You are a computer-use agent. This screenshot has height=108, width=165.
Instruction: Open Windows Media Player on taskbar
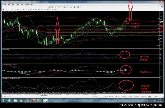[x=21, y=101]
